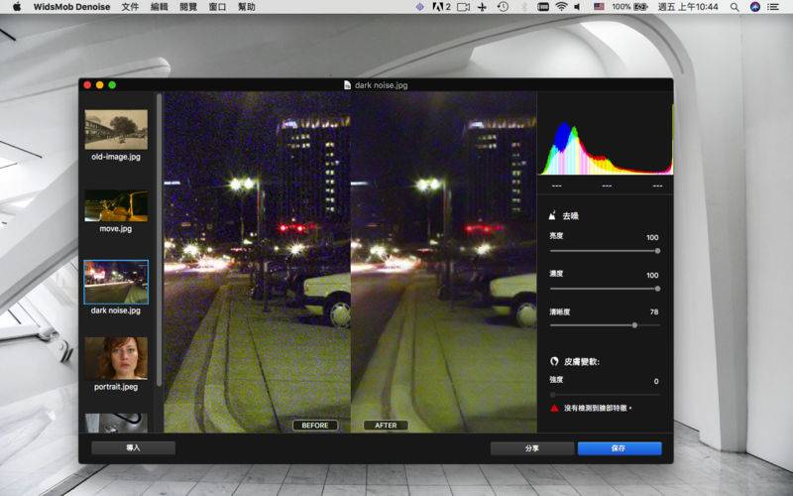Click the 導入 import button
Viewport: 793px width, 496px height.
(x=134, y=448)
